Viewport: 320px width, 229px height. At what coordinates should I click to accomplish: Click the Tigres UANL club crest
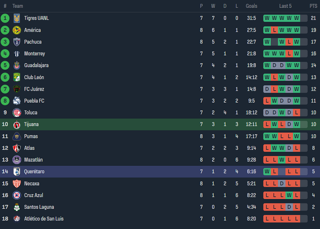17,18
